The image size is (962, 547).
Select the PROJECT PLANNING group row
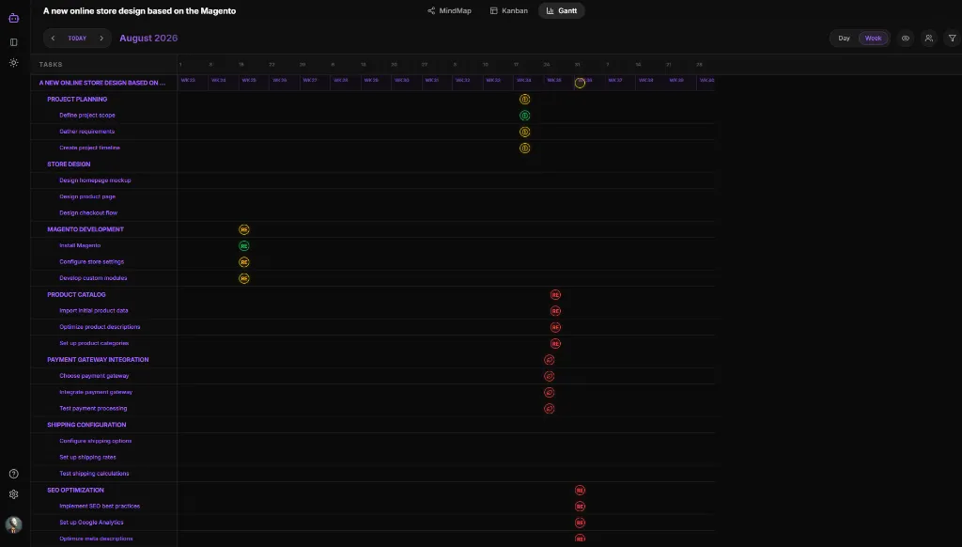coord(77,99)
